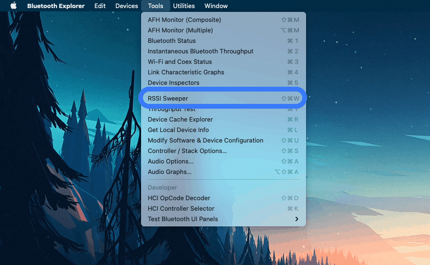Launch HCI OpCode Decoder
The width and height of the screenshot is (430, 265).
224,198
